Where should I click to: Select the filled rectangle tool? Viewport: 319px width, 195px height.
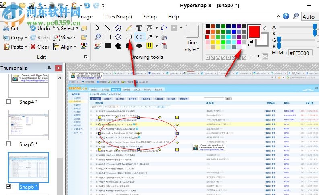coord(108,46)
